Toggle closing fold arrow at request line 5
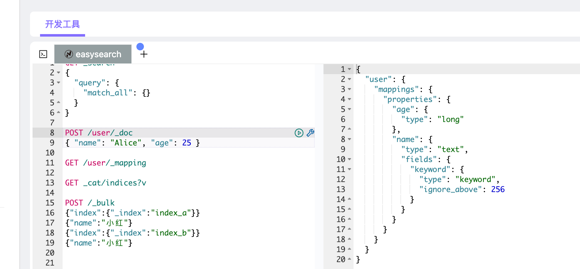This screenshot has height=269, width=580. point(59,102)
